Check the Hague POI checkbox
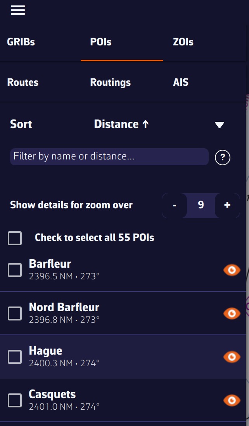 point(15,357)
